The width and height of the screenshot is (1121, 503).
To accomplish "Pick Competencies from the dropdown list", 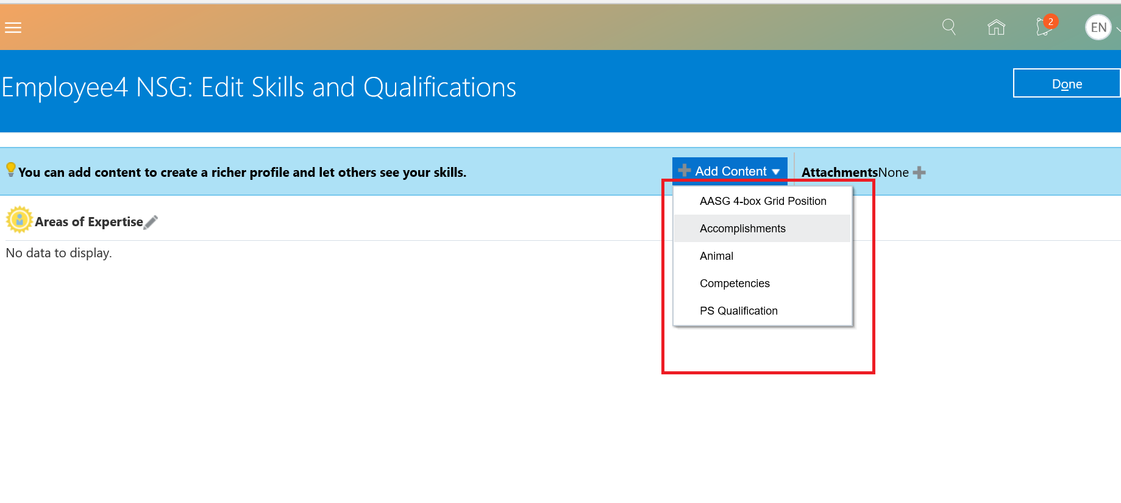I will coord(762,284).
